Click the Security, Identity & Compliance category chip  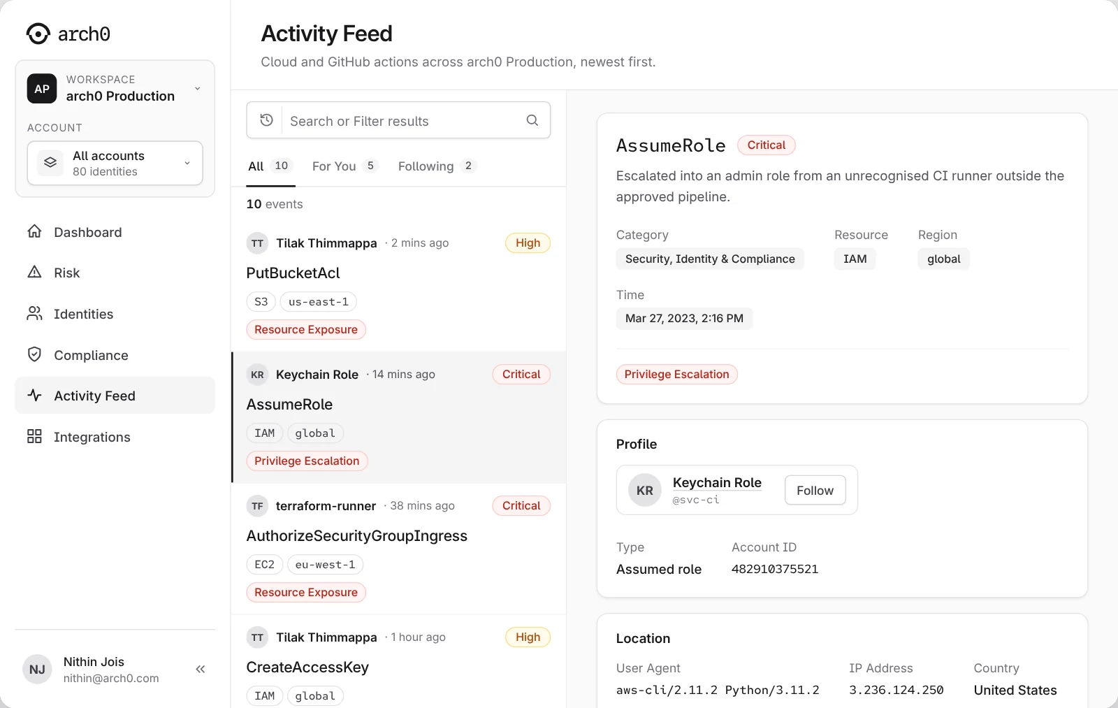(x=710, y=259)
